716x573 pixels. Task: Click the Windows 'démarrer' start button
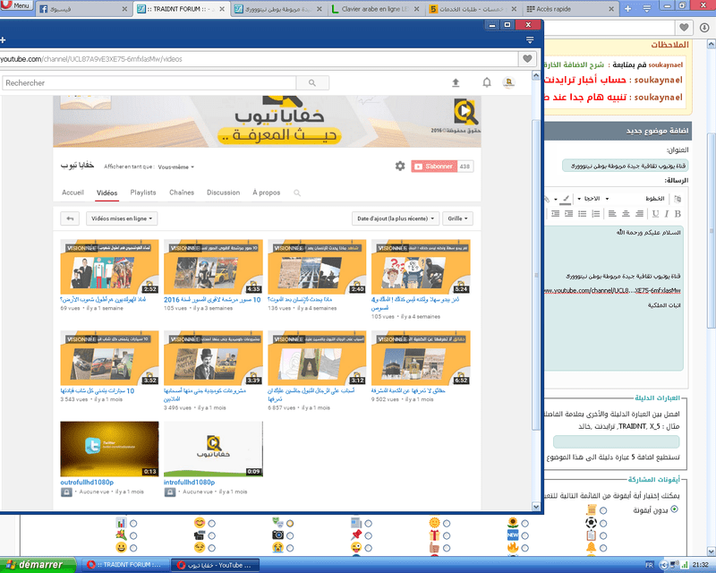pyautogui.click(x=34, y=565)
